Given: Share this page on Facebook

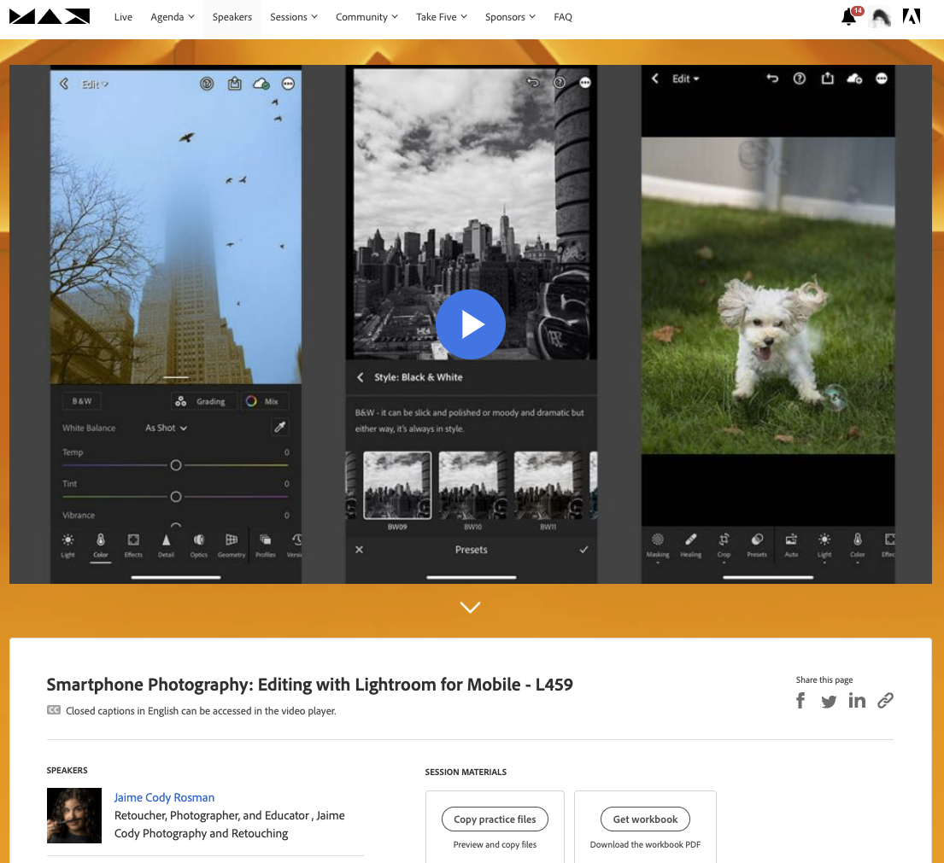Looking at the screenshot, I should [800, 700].
